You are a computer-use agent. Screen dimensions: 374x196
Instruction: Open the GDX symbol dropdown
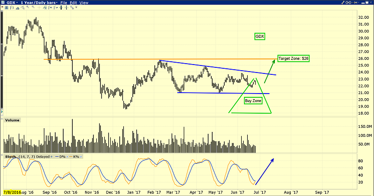(17, 3)
